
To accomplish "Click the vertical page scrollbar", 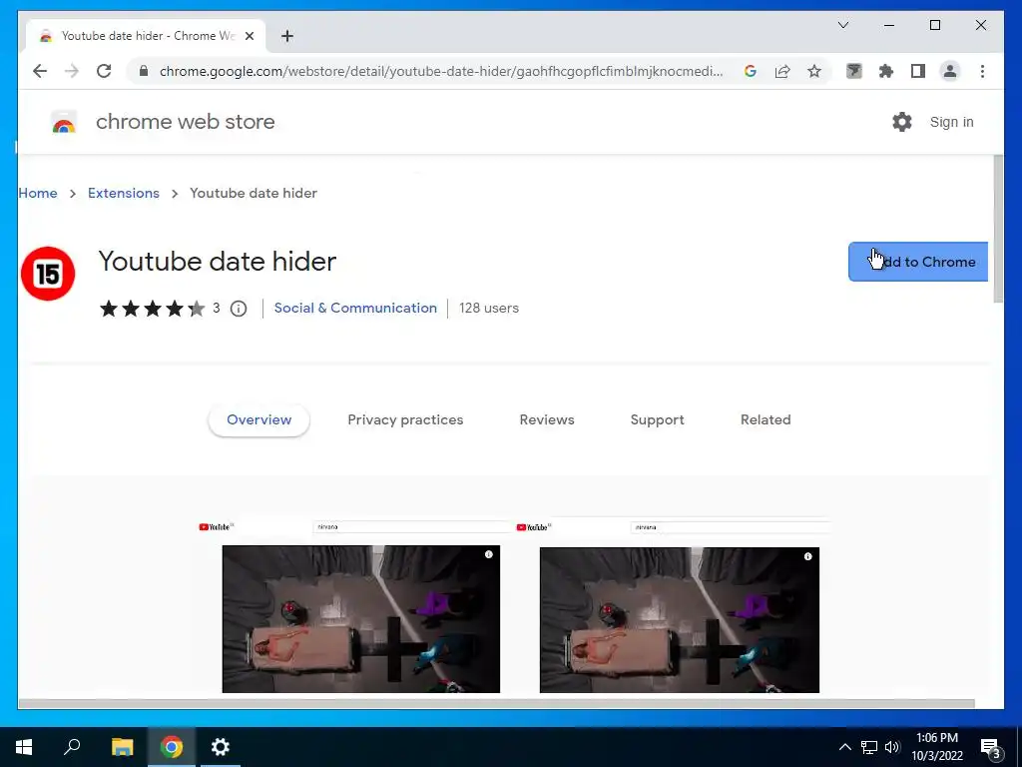I will pyautogui.click(x=997, y=229).
